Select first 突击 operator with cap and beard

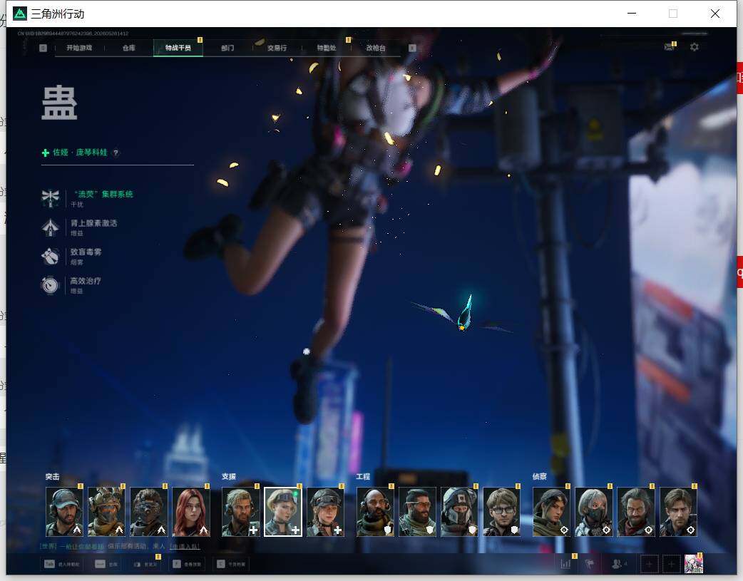tap(64, 512)
